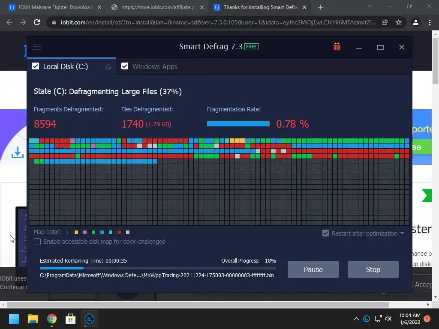
Task: Open Smart Defrag taskbar icon
Action: pos(90,319)
